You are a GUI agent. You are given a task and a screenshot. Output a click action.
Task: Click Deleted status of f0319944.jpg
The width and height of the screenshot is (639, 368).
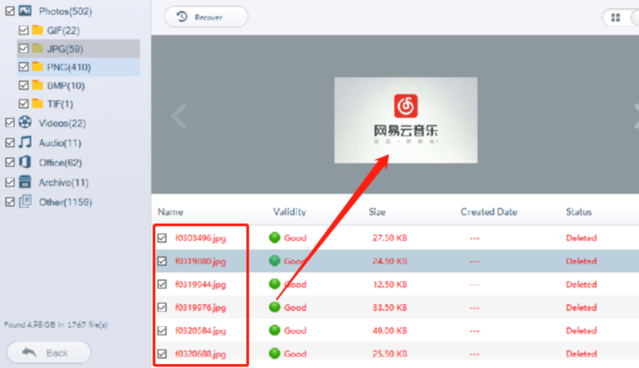pos(581,284)
